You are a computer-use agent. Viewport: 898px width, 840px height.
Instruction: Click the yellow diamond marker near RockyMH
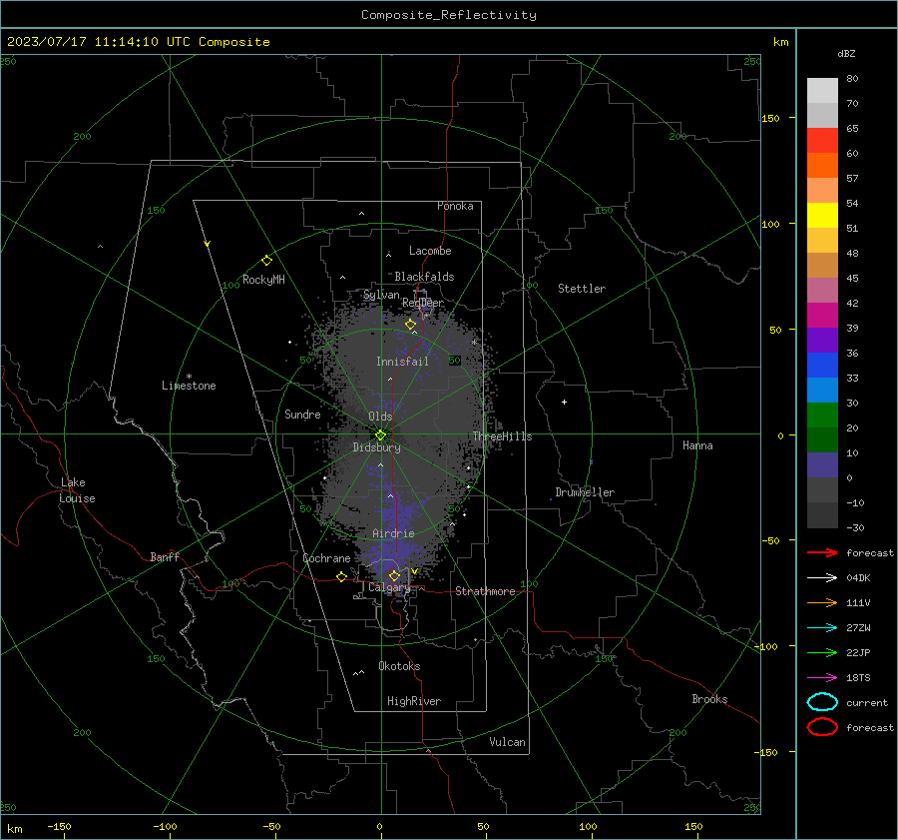pyautogui.click(x=266, y=261)
